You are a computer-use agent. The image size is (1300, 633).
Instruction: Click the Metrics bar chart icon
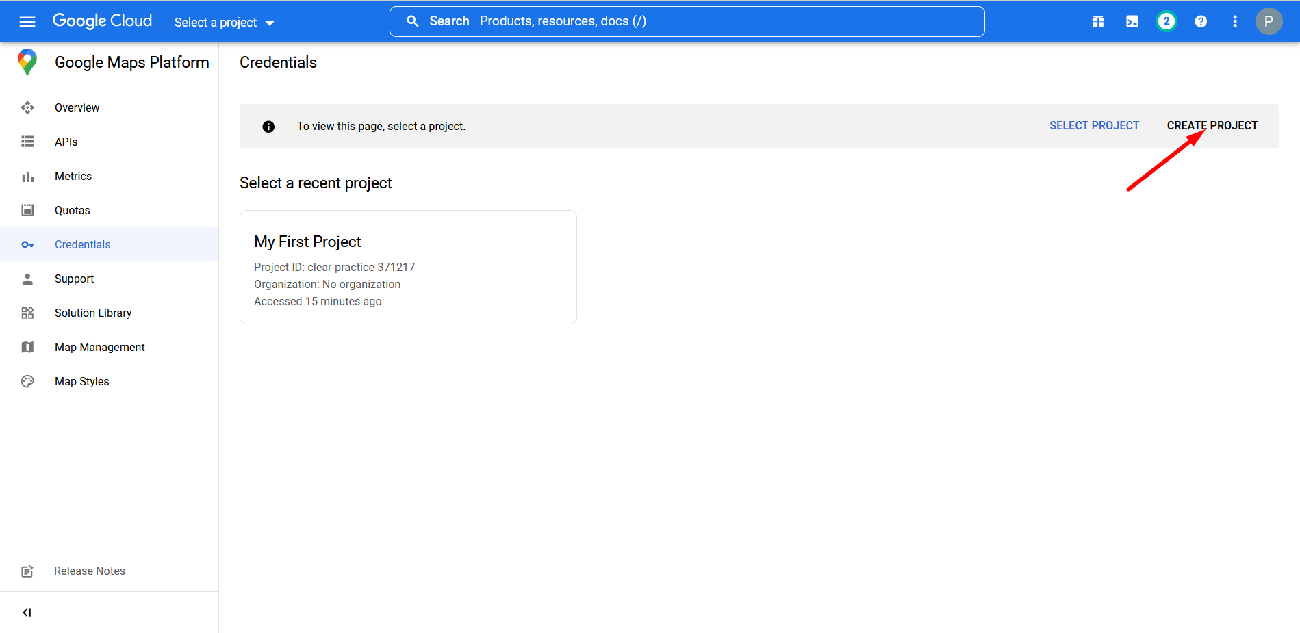27,177
